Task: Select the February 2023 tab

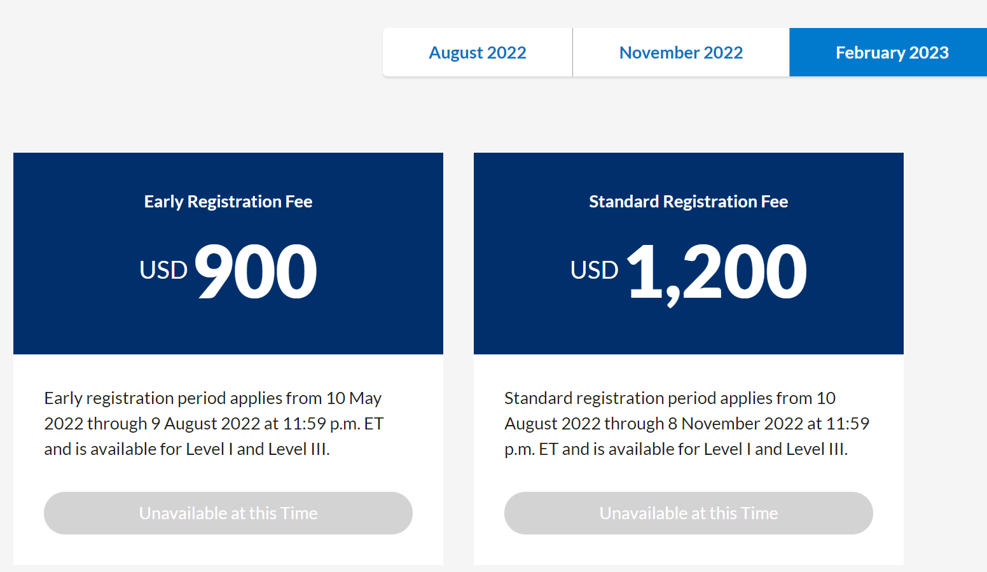Action: point(892,53)
